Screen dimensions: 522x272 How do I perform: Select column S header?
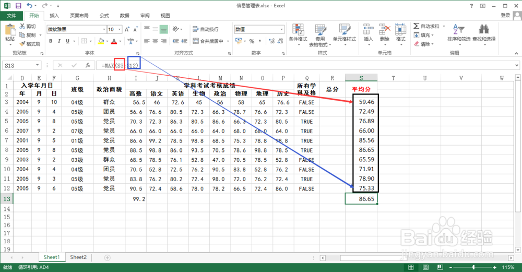(361, 78)
